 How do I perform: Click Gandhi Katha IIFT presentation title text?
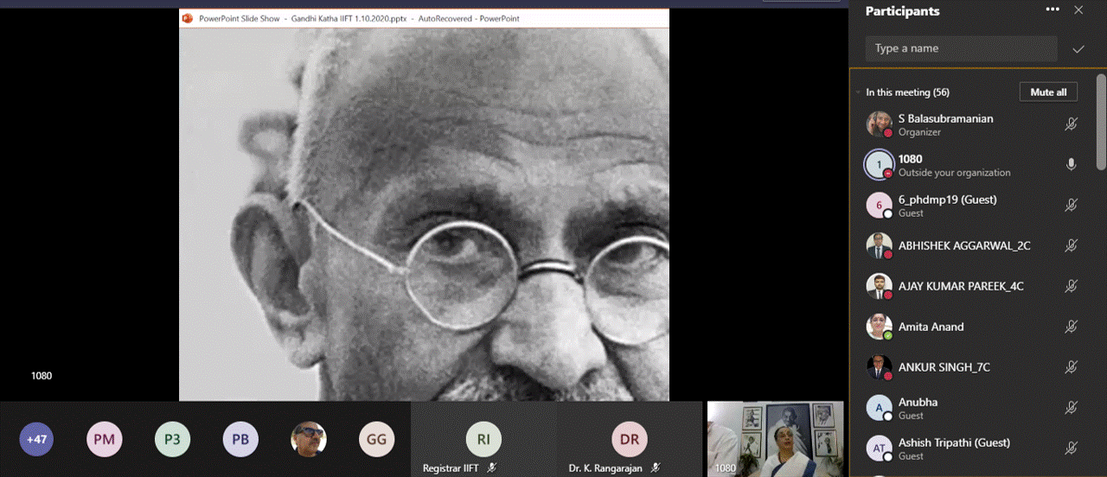click(x=361, y=18)
